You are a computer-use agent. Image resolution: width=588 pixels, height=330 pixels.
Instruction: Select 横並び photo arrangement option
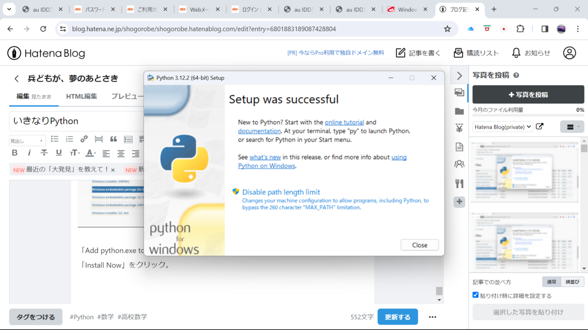[x=572, y=282]
